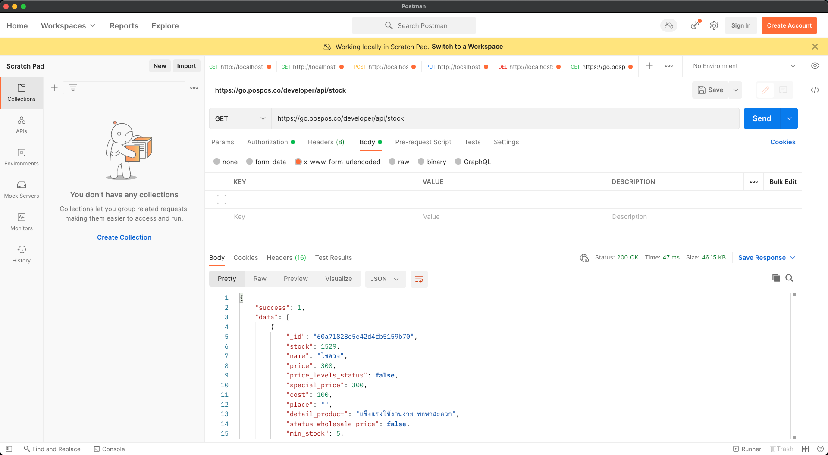Copy response body with copy icon
Screen dimensions: 828x455
(x=776, y=278)
